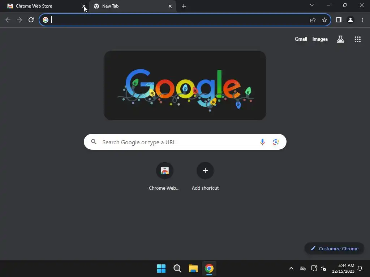Screen dimensions: 370x277
Task: Minimize the Chrome window
Action: [x=328, y=5]
